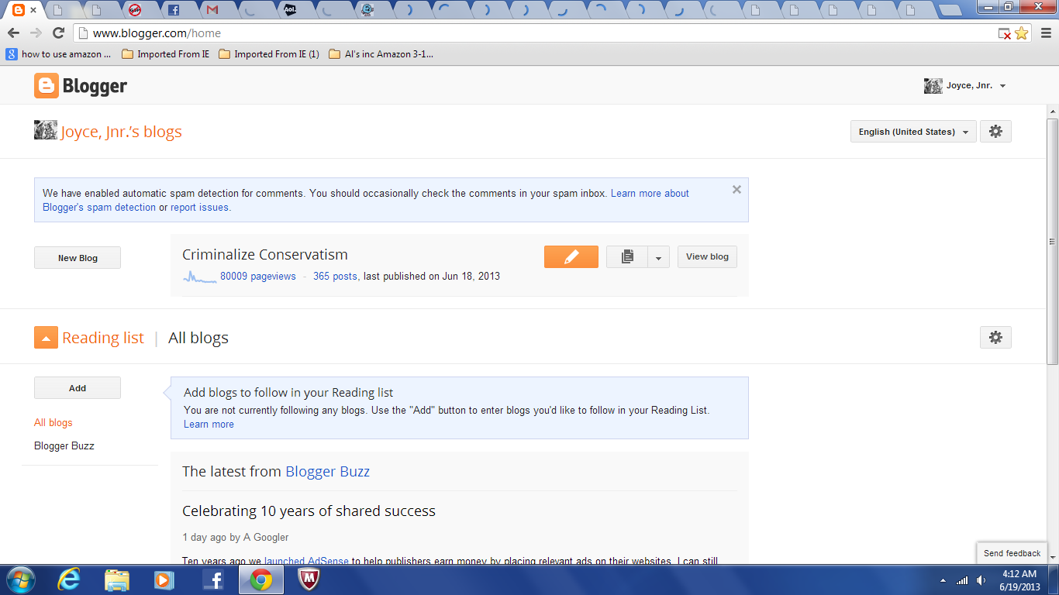Image resolution: width=1059 pixels, height=595 pixels.
Task: Open the 80009 pageviews link
Action: pos(258,276)
